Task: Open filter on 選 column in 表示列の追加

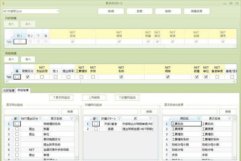Action: coord(18,119)
